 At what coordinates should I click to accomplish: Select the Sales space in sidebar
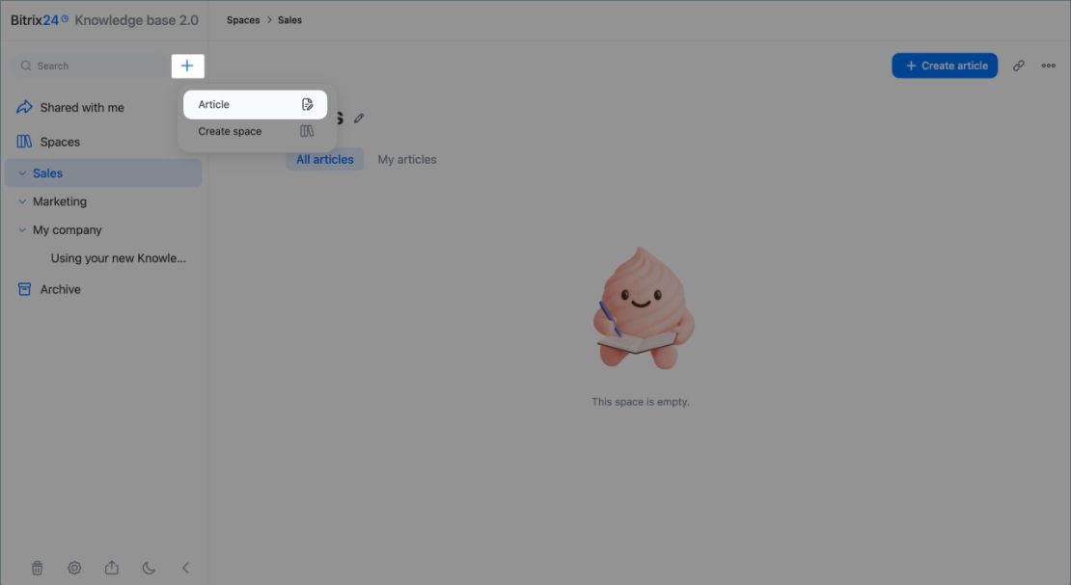(103, 173)
